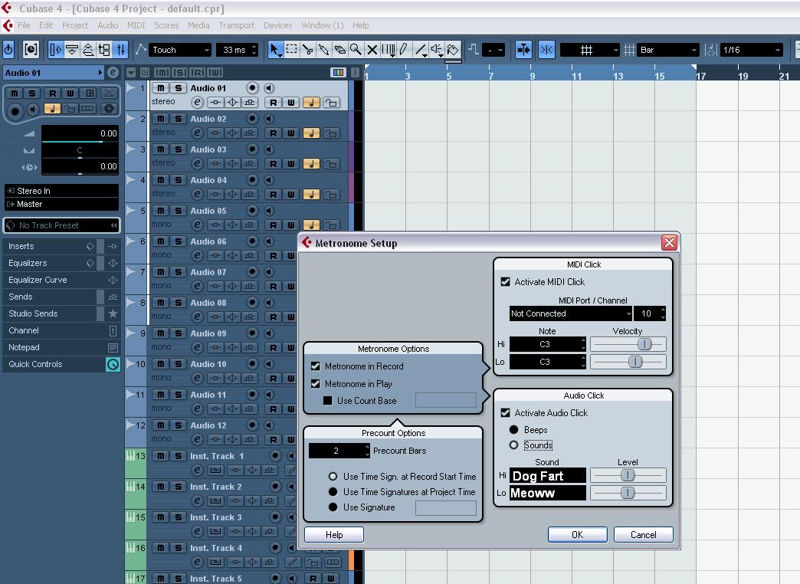Open the snap type grid dropdown
The height and width of the screenshot is (584, 800).
coord(590,50)
